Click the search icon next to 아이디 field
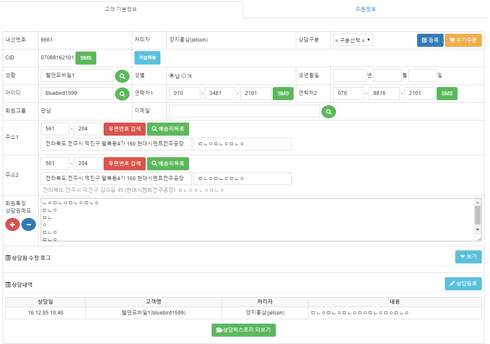 point(122,94)
